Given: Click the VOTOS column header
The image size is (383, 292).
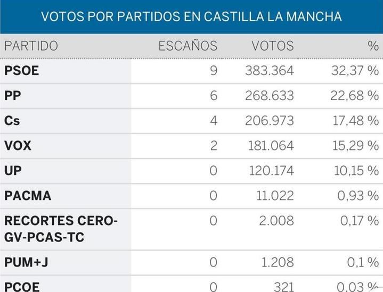Looking at the screenshot, I should coord(272,46).
